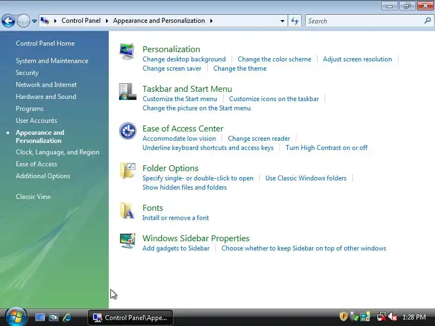The image size is (435, 326).
Task: Click Change the picture on the Start menu
Action: point(196,108)
